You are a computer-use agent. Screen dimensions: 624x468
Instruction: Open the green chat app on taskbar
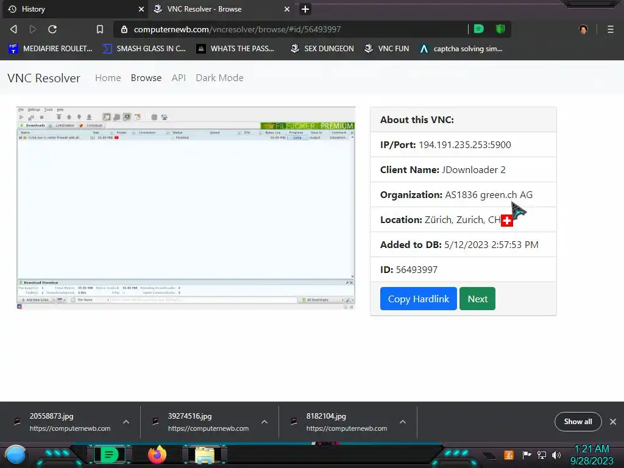pos(110,455)
